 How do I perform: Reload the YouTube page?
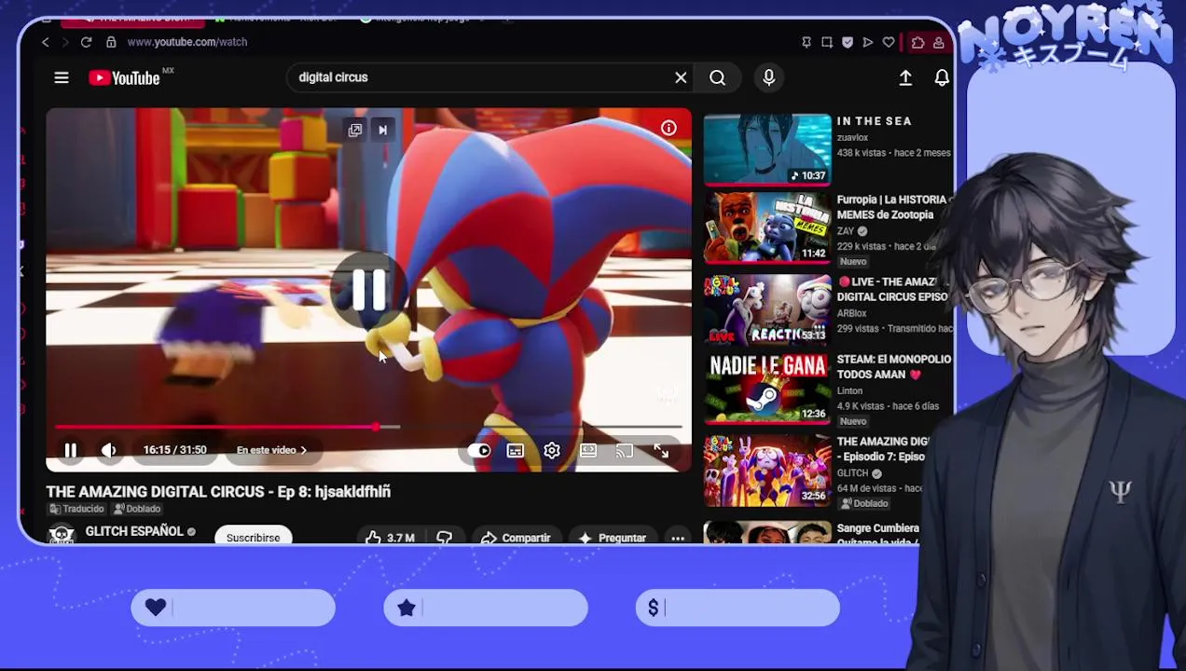(86, 42)
